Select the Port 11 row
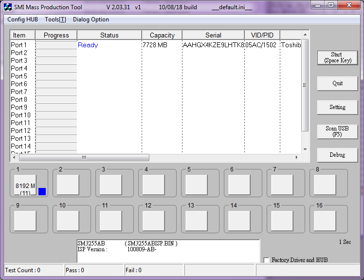The image size is (364, 280). [156, 123]
